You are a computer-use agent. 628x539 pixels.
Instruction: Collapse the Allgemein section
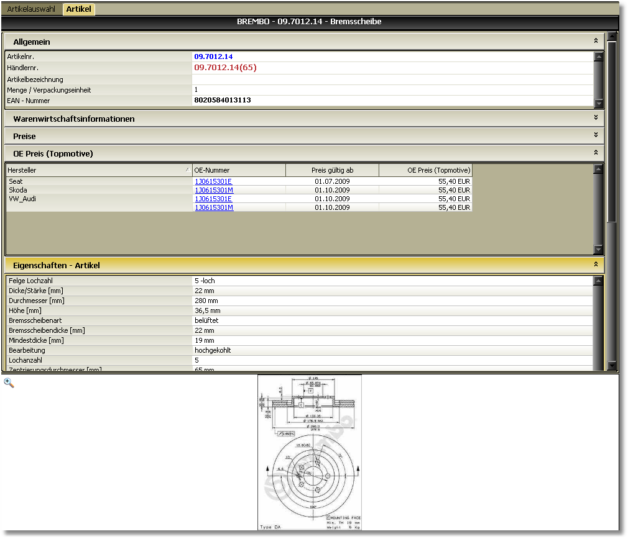pos(596,42)
